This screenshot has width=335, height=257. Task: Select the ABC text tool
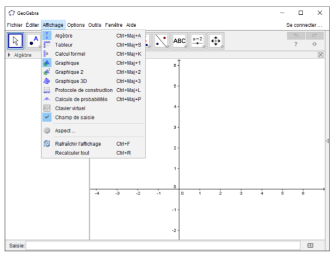pos(179,41)
